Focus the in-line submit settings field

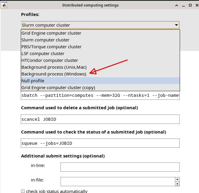(120, 167)
